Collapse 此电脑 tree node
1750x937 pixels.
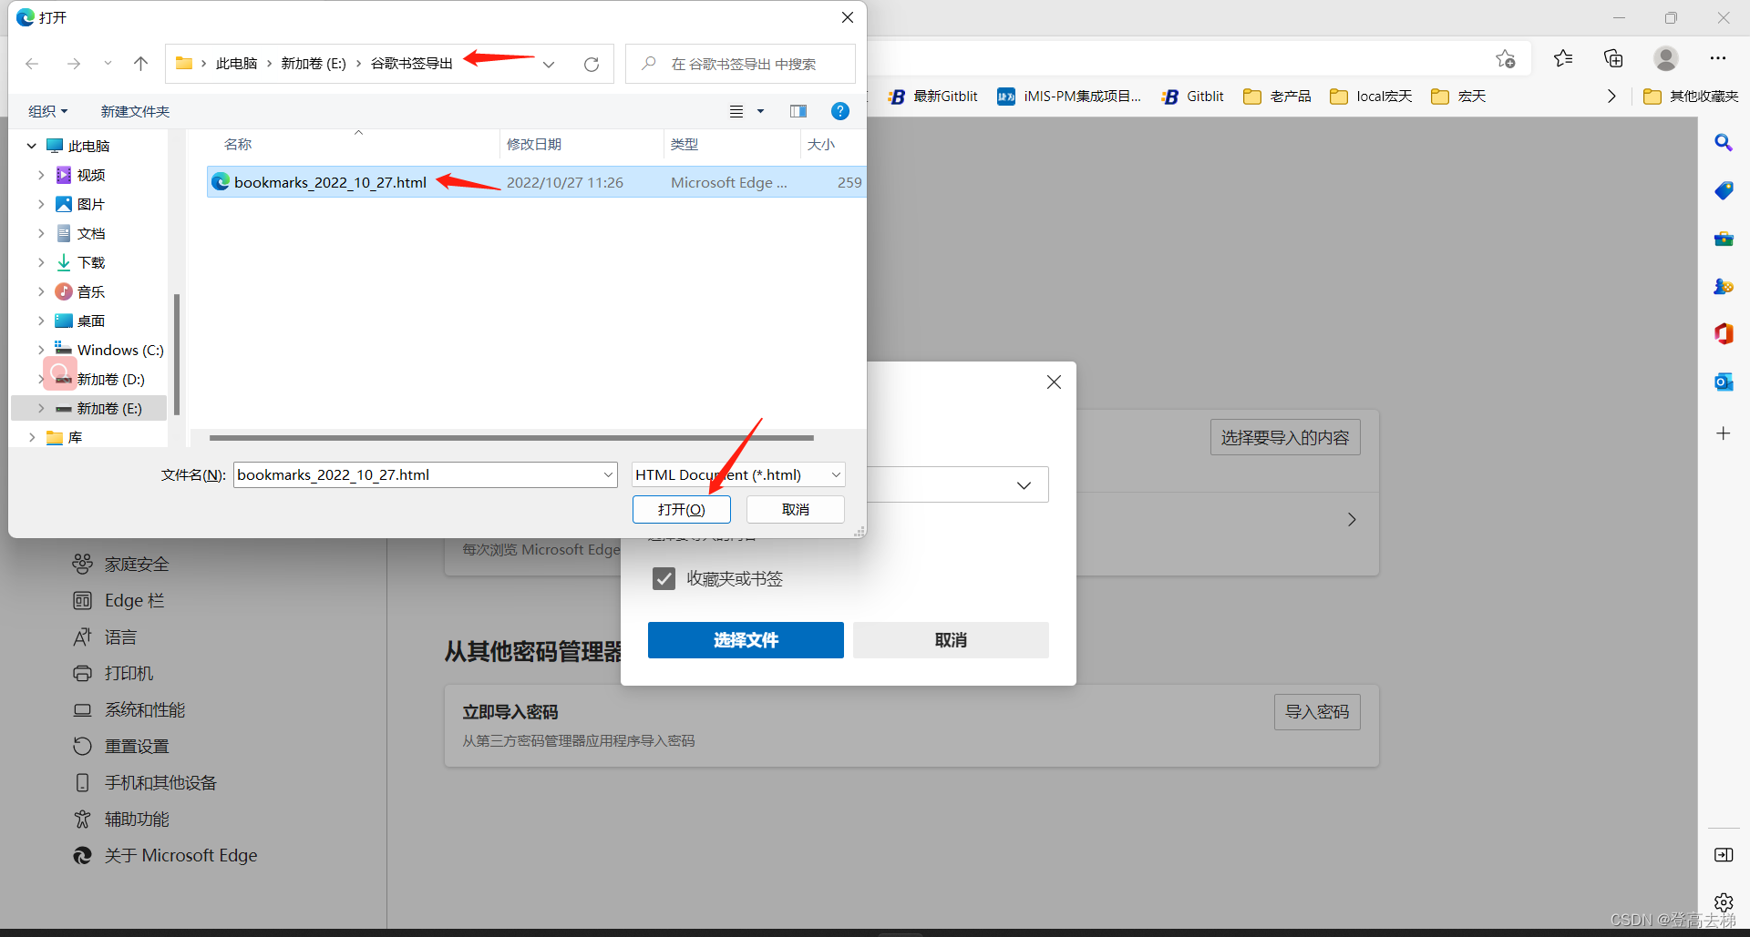(32, 146)
